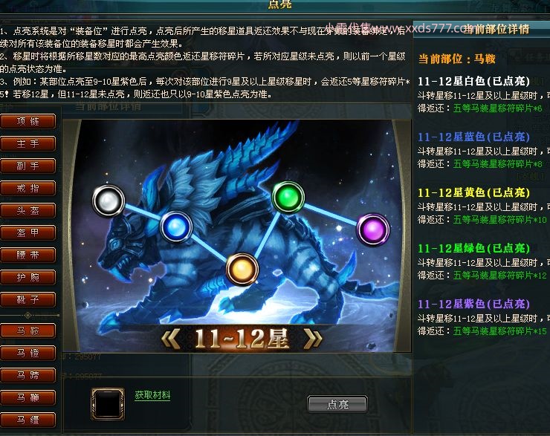Select the yellow star orb
Image resolution: width=550 pixels, height=436 pixels.
(242, 269)
